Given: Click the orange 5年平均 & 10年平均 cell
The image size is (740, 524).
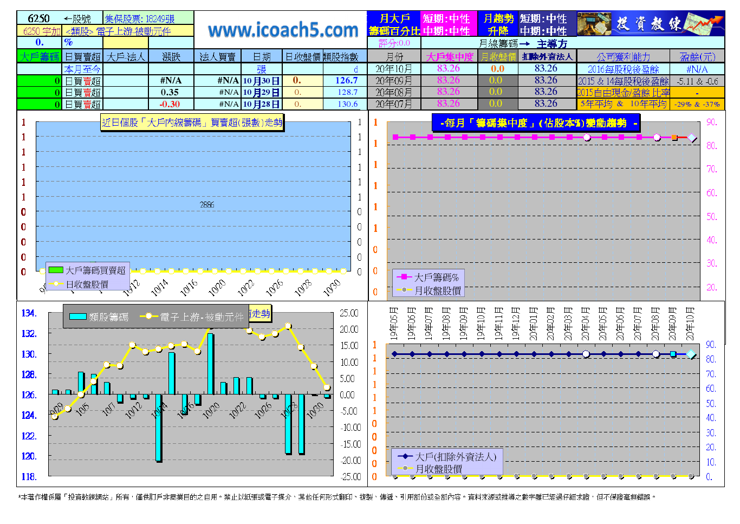Looking at the screenshot, I should [623, 104].
